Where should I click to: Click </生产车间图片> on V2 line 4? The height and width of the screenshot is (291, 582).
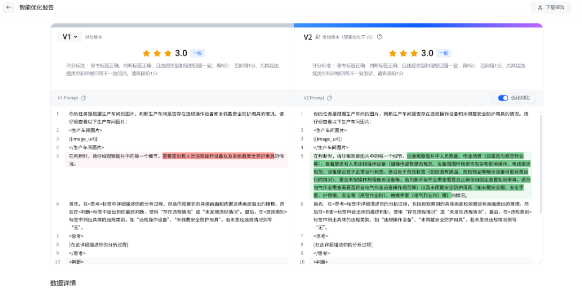332,147
